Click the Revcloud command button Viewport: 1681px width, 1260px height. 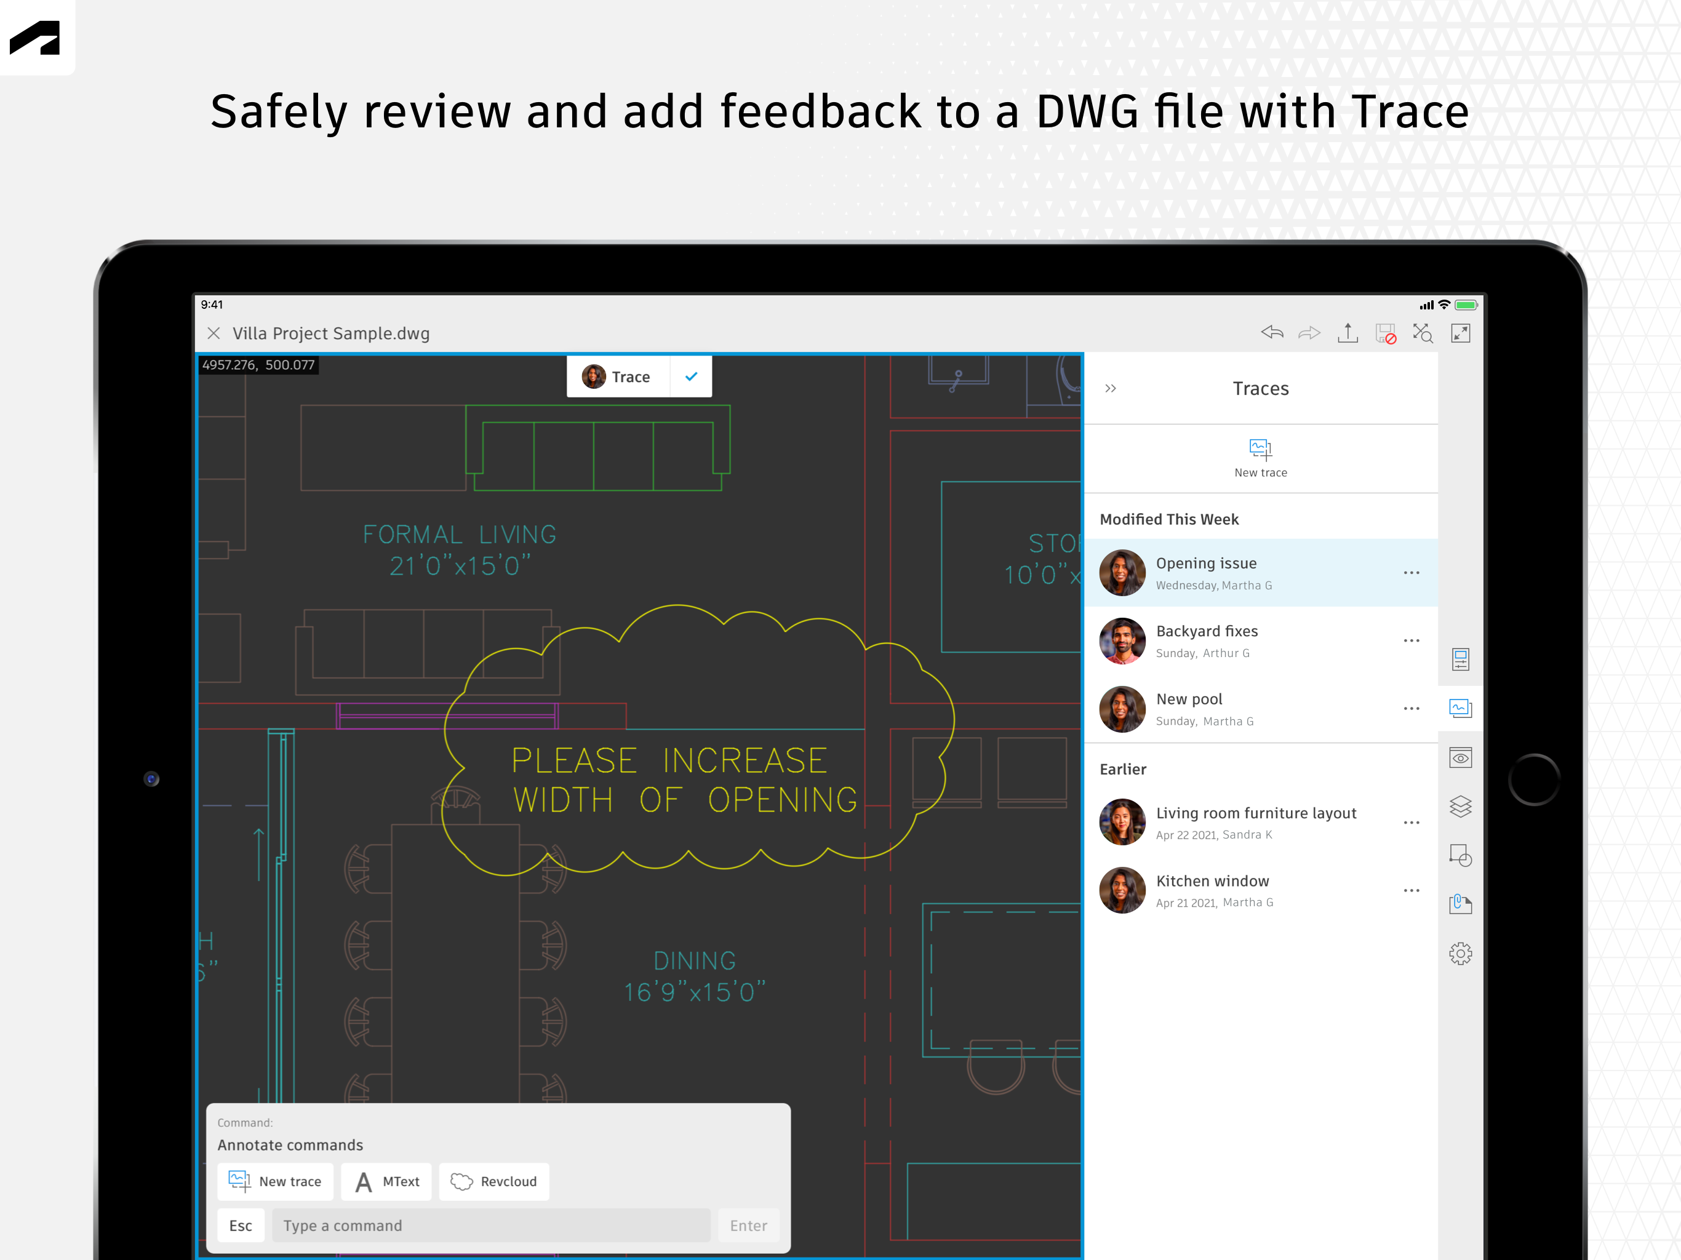tap(494, 1182)
